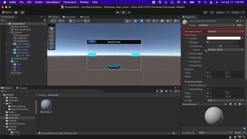Open the Rendering Mode Opaque dropdown
Image resolution: width=247 pixels, height=139 pixels.
[225, 31]
